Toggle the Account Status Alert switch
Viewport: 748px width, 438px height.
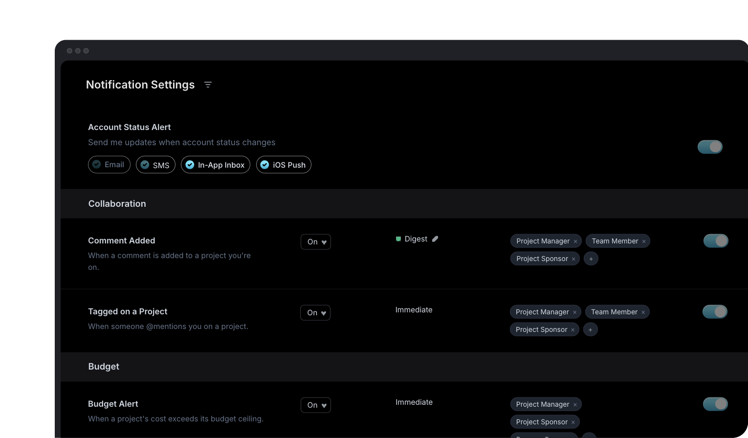coord(710,147)
